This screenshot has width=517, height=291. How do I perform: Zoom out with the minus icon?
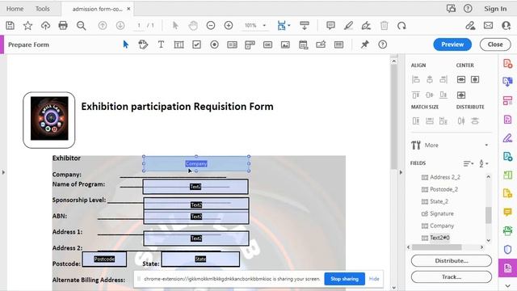pyautogui.click(x=211, y=25)
